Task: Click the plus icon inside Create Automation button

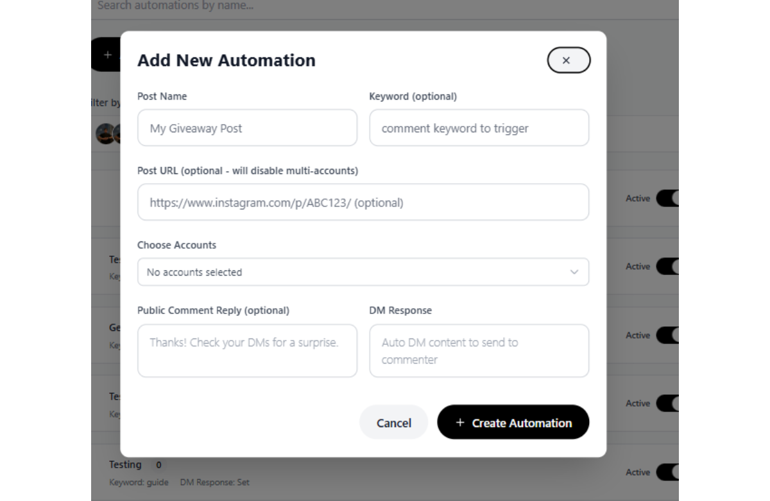Action: point(459,423)
